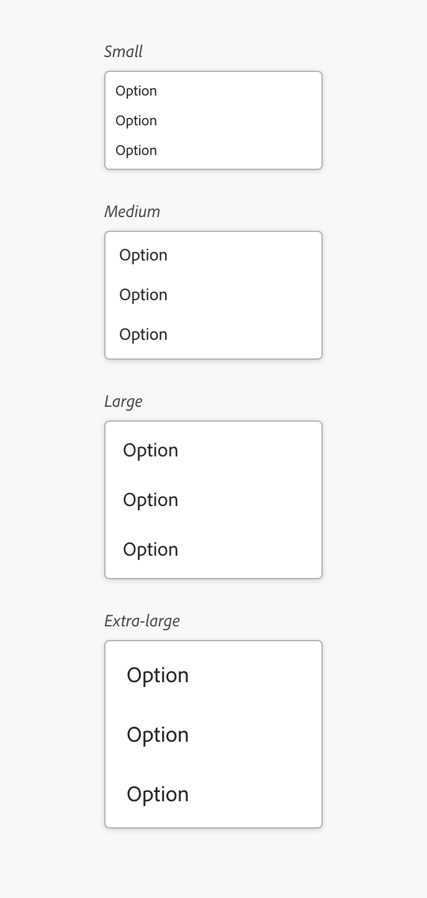427x898 pixels.
Task: Pick the bottom Option in the Large list
Action: point(151,549)
